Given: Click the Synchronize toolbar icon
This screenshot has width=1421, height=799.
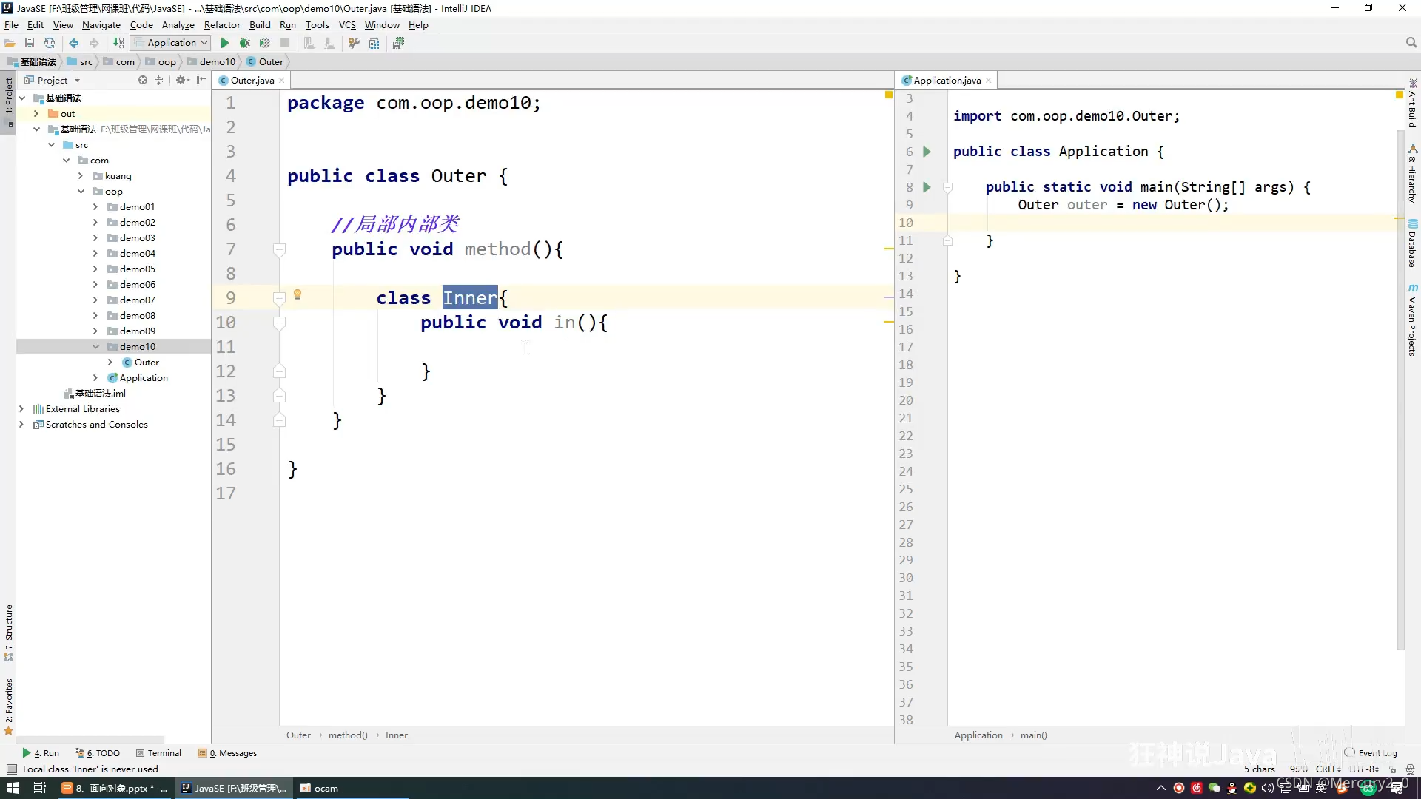Looking at the screenshot, I should point(50,43).
